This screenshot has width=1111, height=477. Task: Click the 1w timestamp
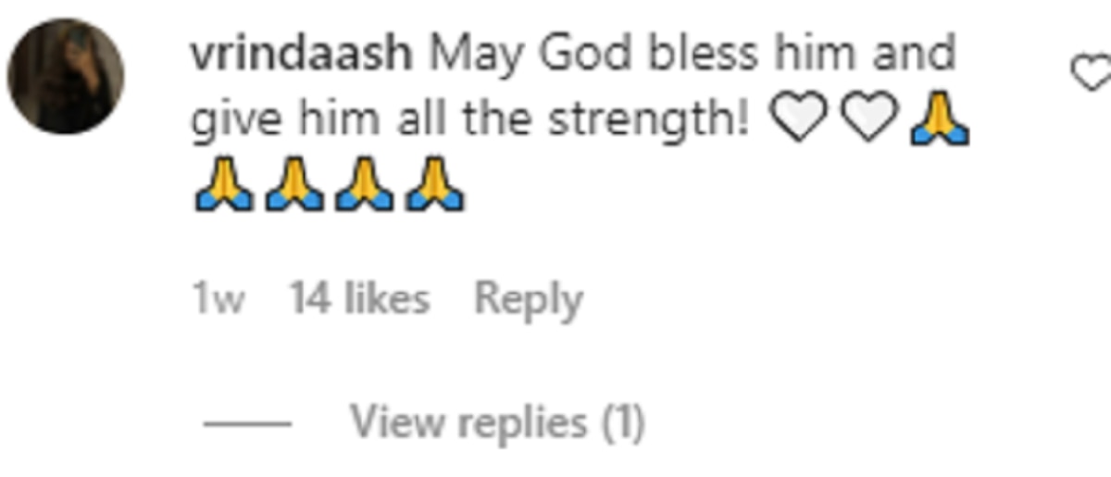pos(218,300)
